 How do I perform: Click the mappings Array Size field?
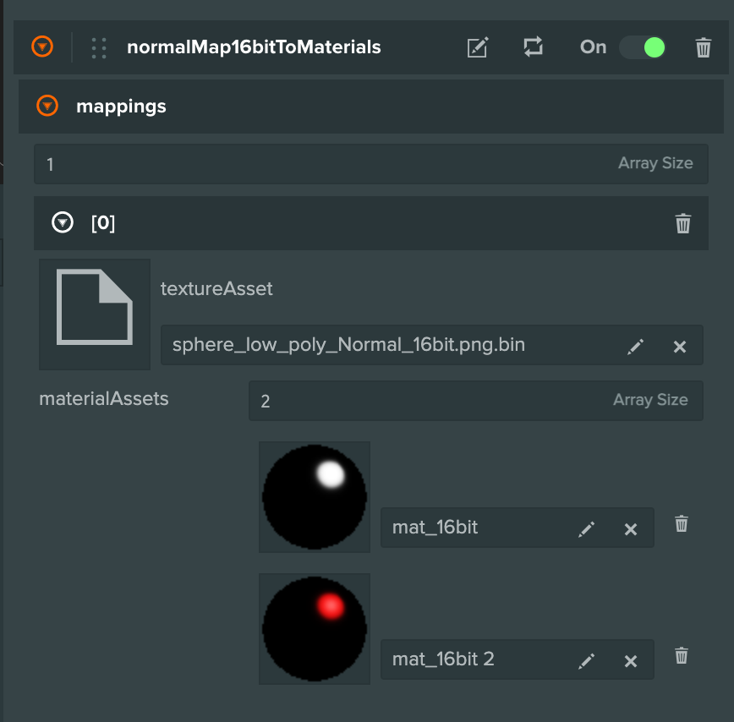point(321,164)
